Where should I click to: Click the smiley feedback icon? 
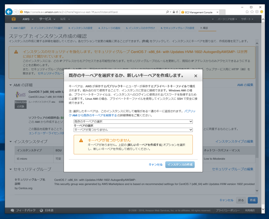pos(262,12)
